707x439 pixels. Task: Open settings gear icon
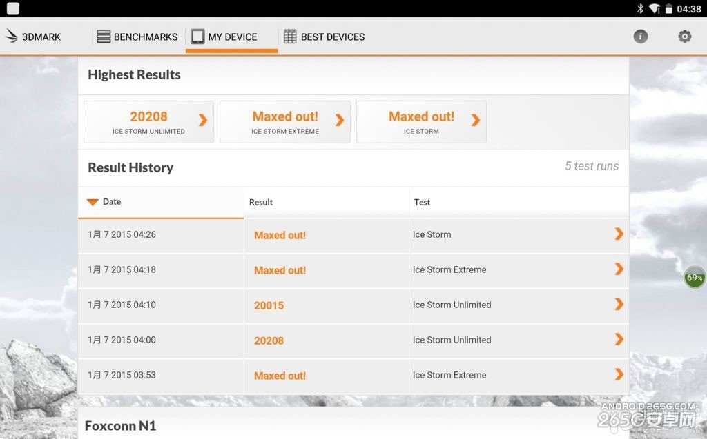click(x=684, y=37)
